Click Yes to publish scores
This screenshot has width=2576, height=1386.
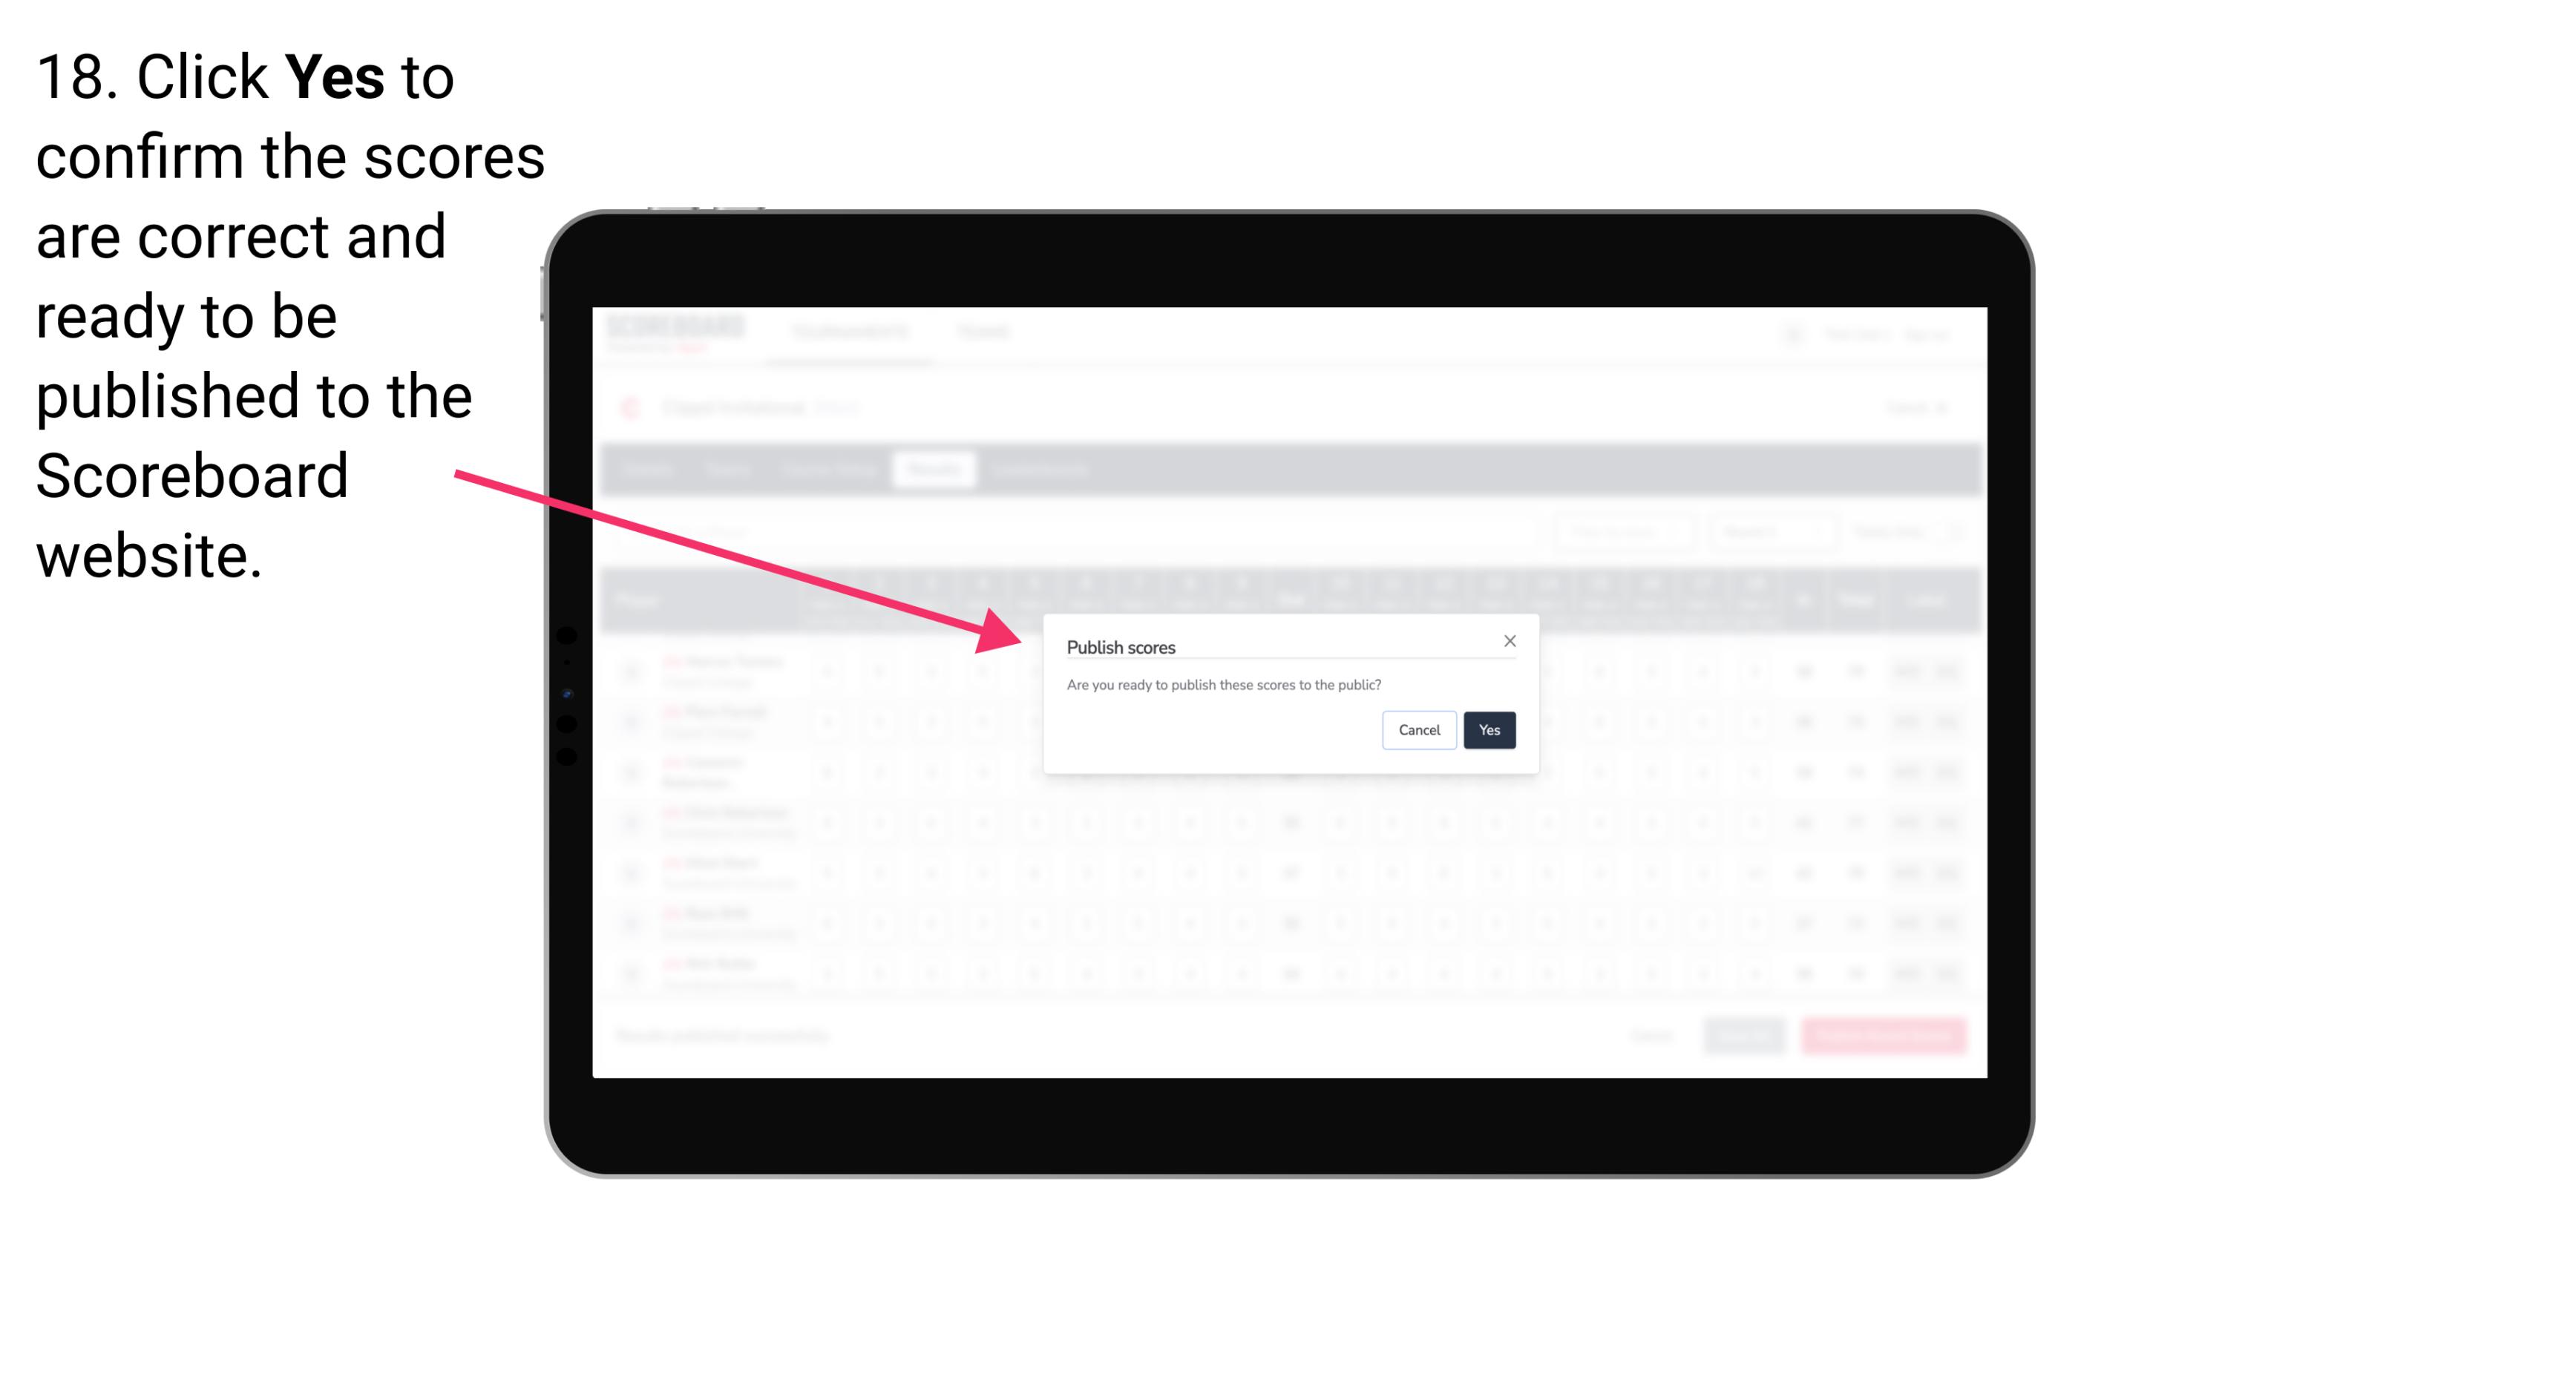pyautogui.click(x=1489, y=729)
